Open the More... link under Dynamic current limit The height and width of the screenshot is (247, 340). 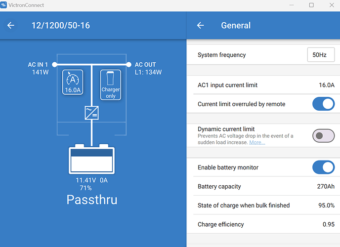257,142
